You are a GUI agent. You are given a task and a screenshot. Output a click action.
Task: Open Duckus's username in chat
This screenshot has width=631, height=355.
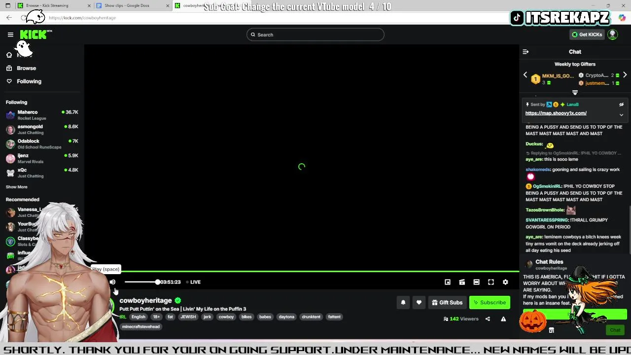534,144
